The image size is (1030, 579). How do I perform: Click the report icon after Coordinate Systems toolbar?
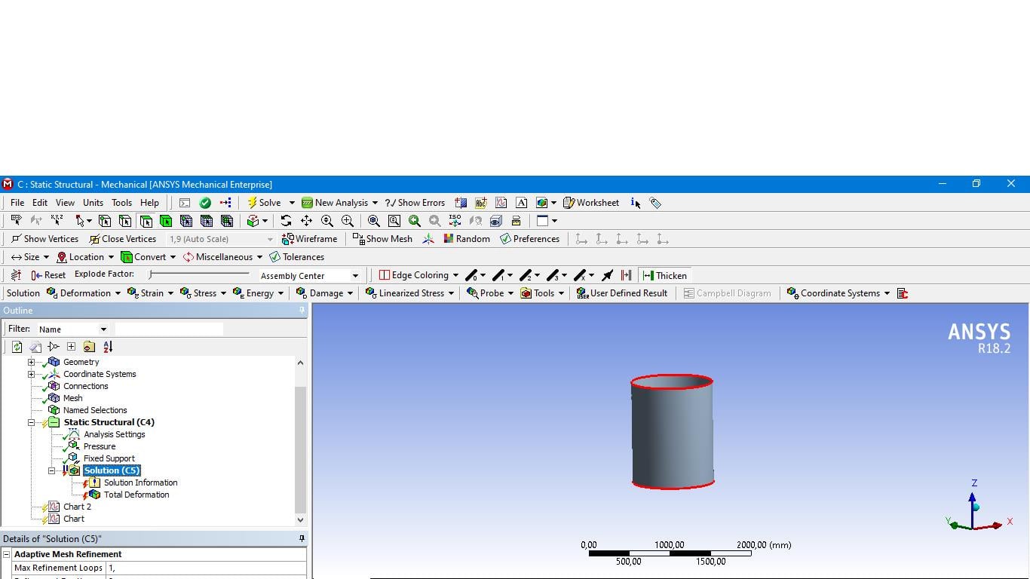903,293
